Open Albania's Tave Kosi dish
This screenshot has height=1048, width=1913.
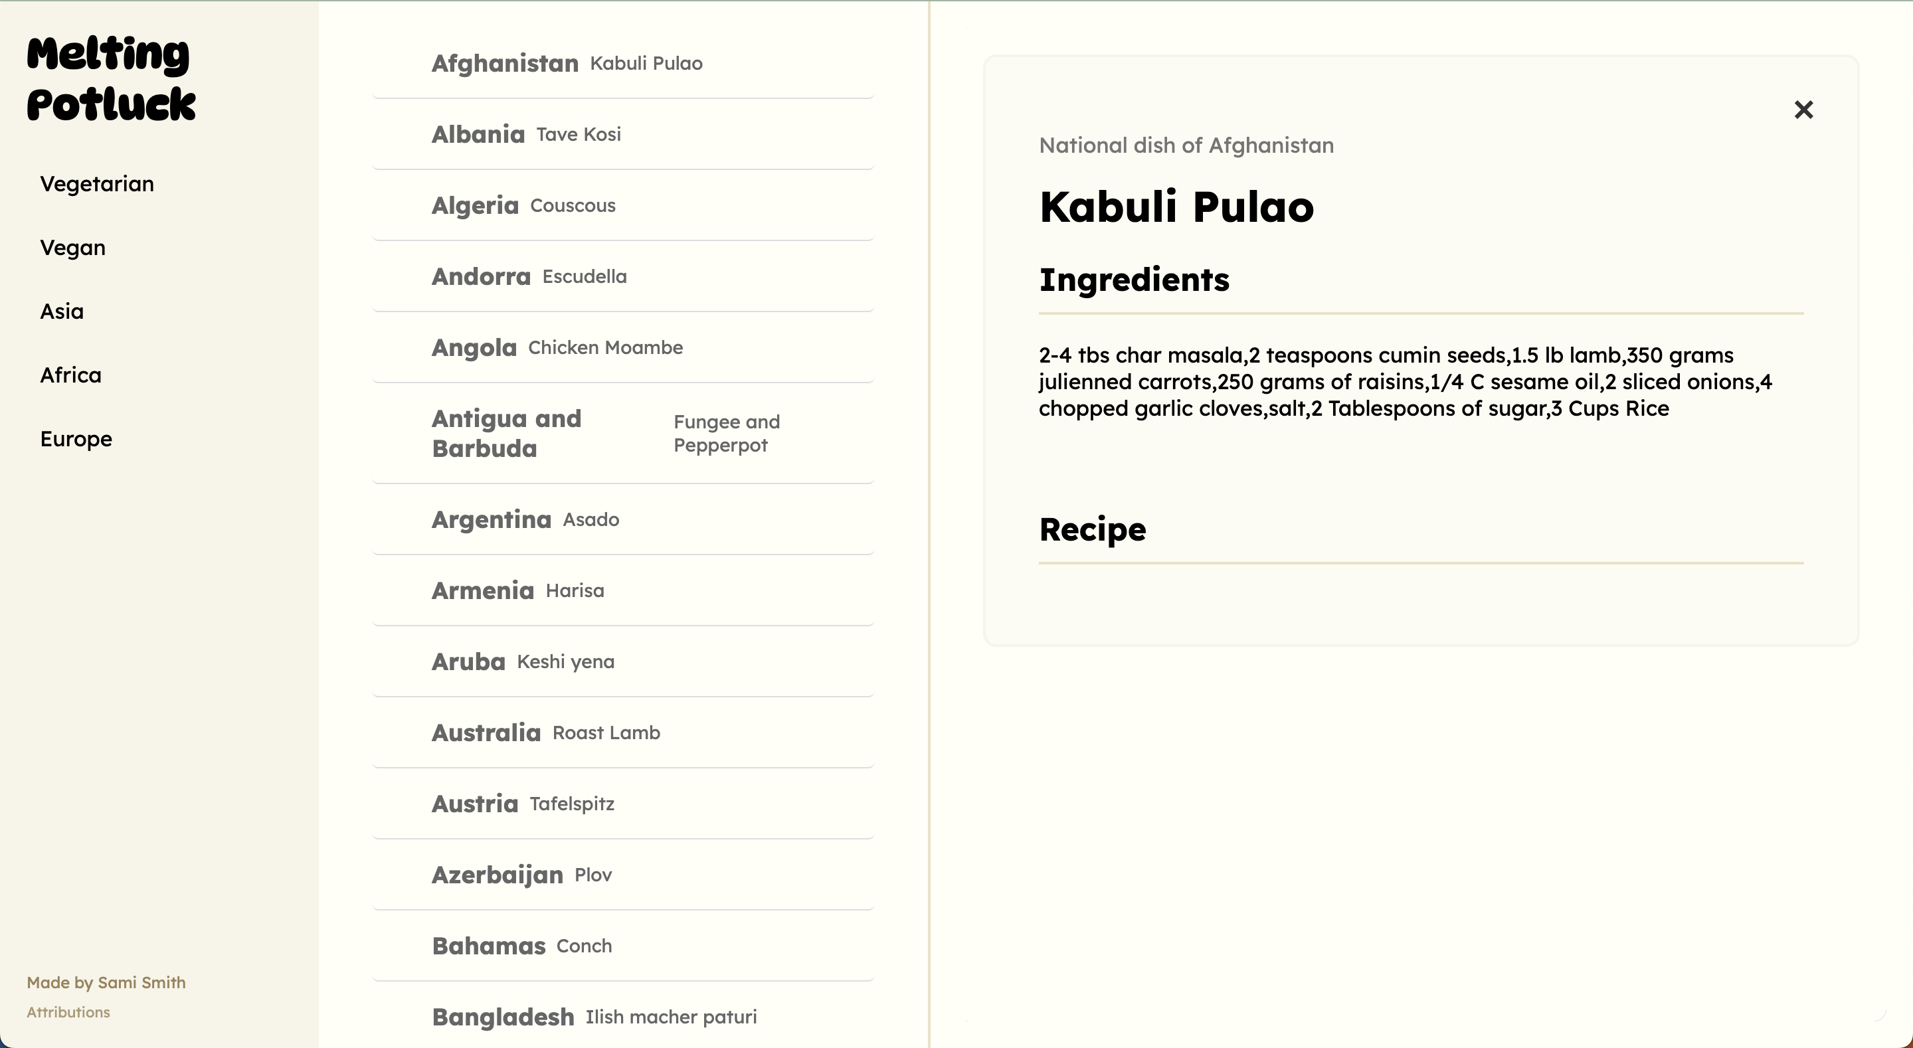point(622,134)
